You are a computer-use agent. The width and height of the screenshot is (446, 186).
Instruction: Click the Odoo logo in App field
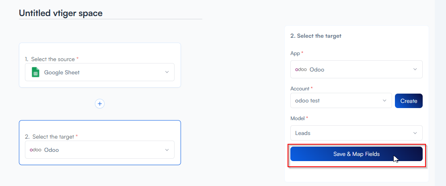pos(301,69)
